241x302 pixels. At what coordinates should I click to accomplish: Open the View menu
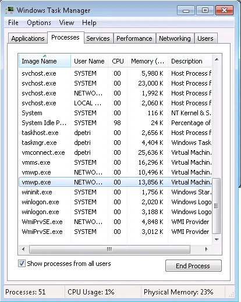66,23
